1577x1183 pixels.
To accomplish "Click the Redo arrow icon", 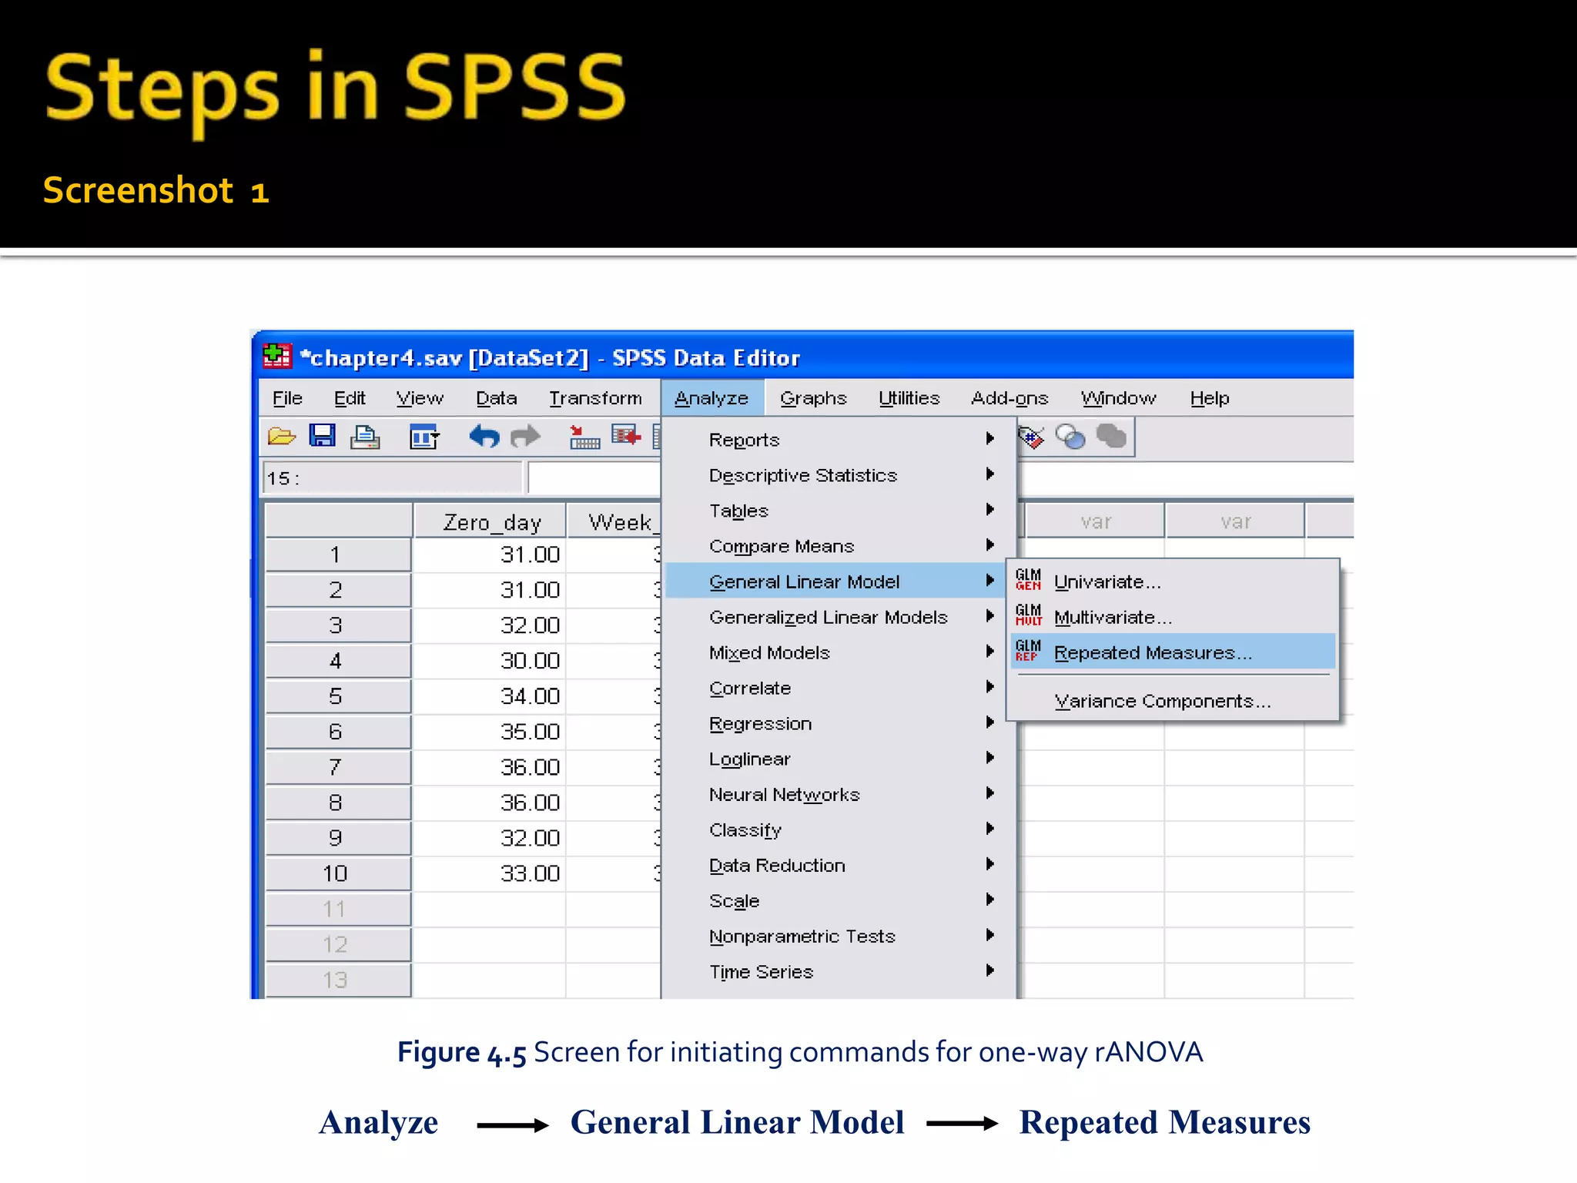I will coord(526,437).
